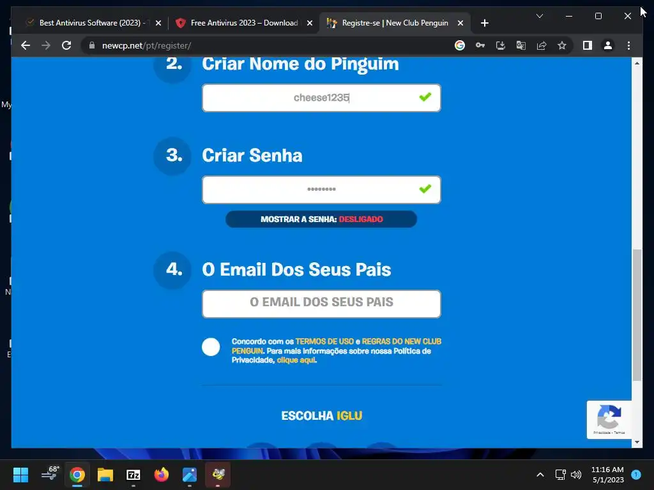Go back to the previous page
Viewport: 654px width, 490px height.
pos(26,45)
